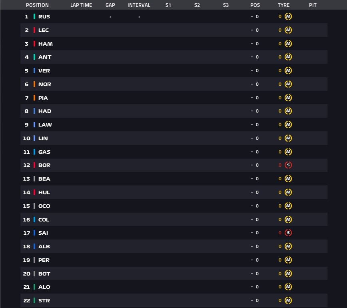Click medium tyre icon in VER row

[288, 70]
